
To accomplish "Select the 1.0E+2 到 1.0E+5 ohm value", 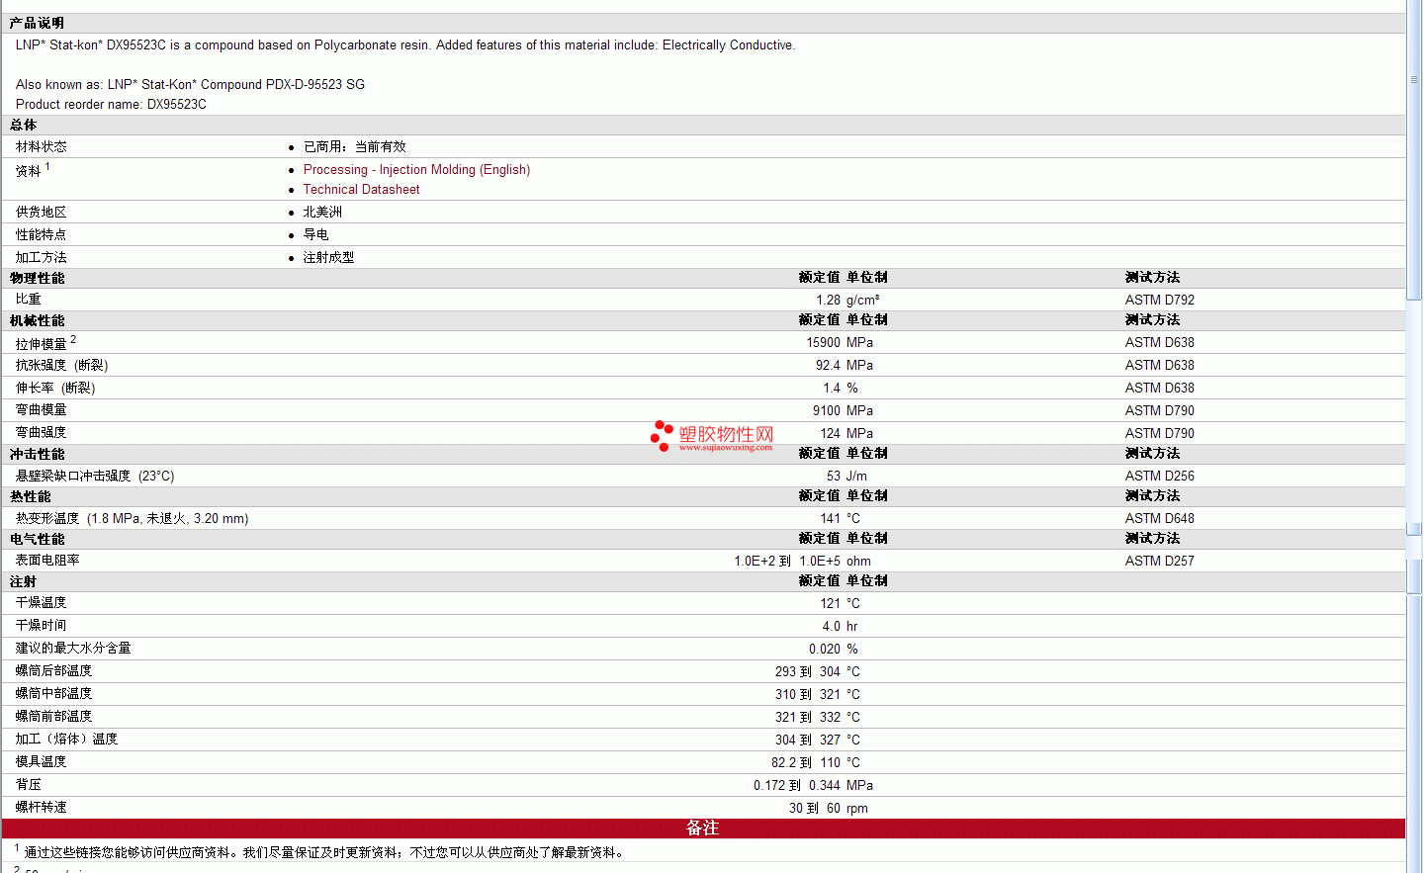I will pyautogui.click(x=803, y=562).
